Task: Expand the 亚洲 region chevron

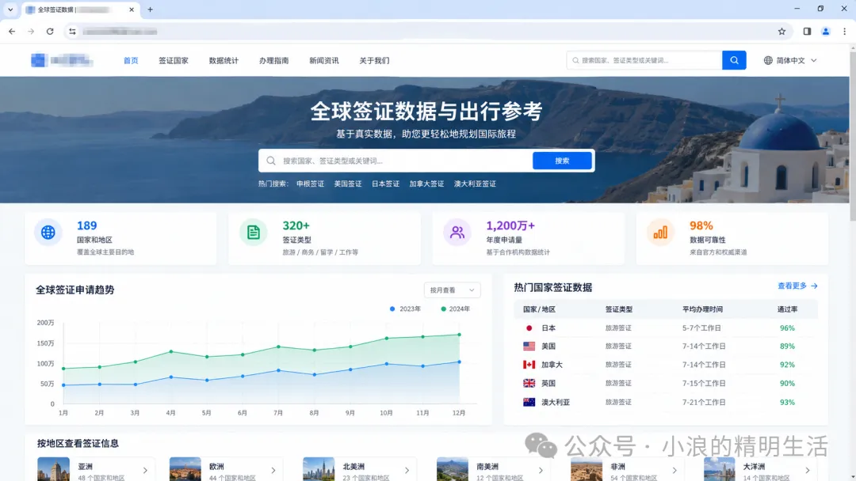Action: coord(145,470)
